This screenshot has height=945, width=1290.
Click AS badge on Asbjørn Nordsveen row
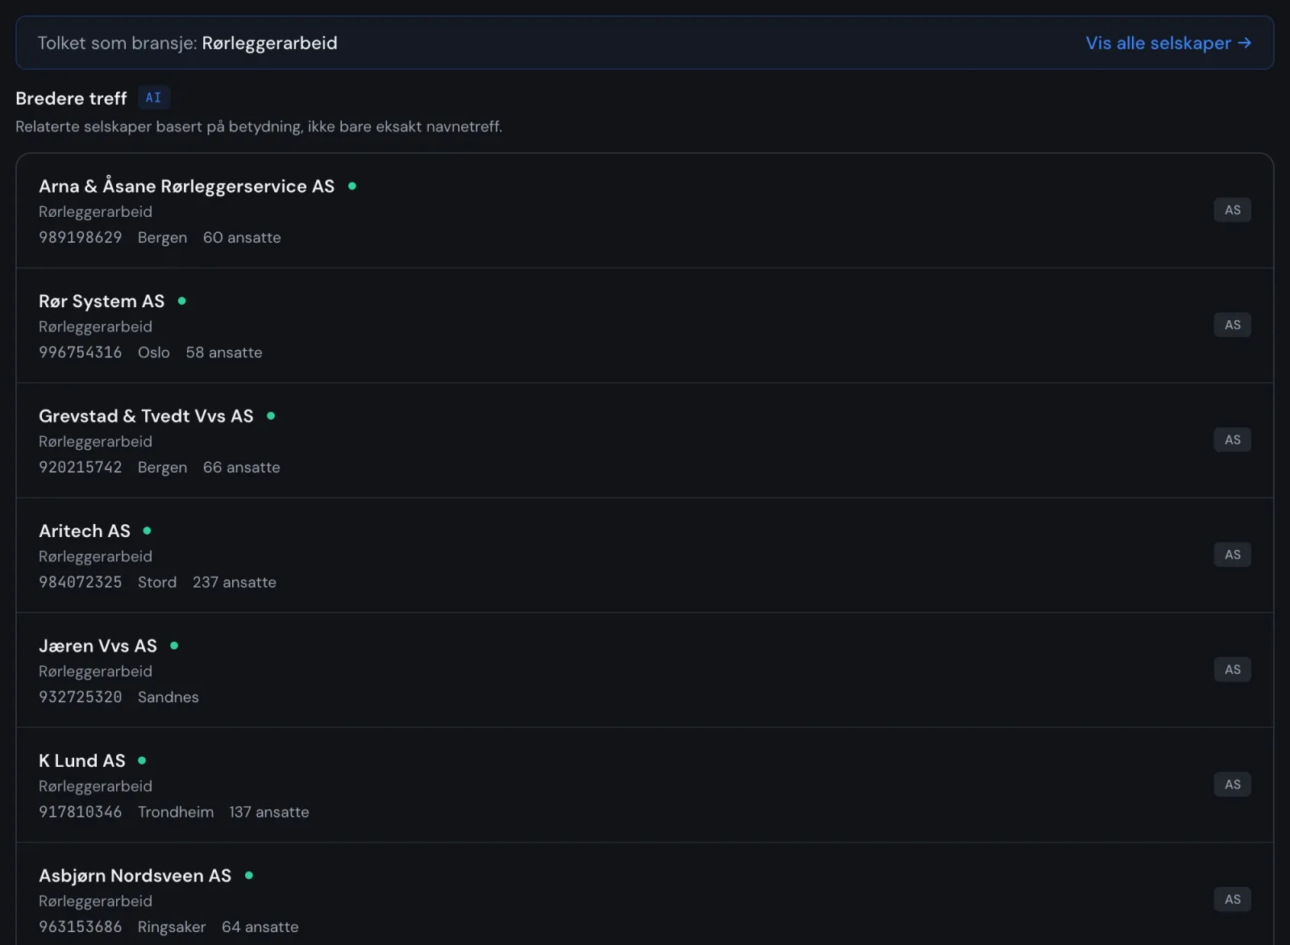coord(1233,900)
